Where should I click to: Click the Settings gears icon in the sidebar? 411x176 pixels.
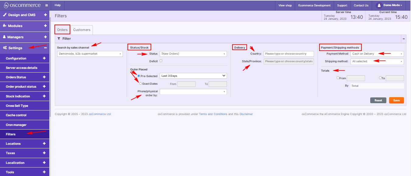pyautogui.click(x=4, y=48)
